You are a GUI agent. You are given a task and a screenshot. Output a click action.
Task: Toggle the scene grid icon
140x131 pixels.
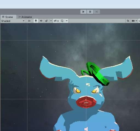click(x=62, y=21)
